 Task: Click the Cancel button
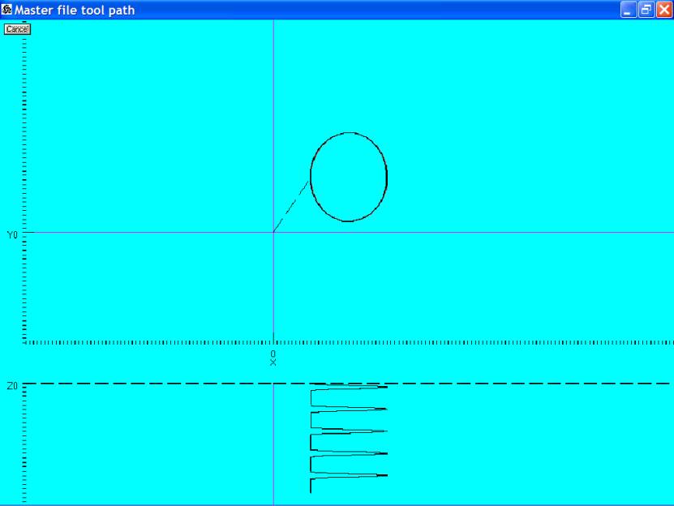tap(17, 29)
